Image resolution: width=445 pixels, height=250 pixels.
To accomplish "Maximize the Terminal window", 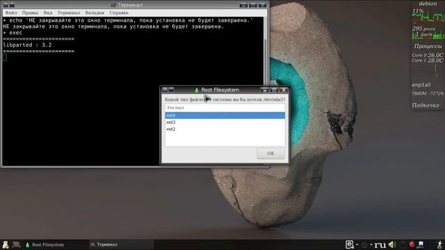I will (253, 5).
